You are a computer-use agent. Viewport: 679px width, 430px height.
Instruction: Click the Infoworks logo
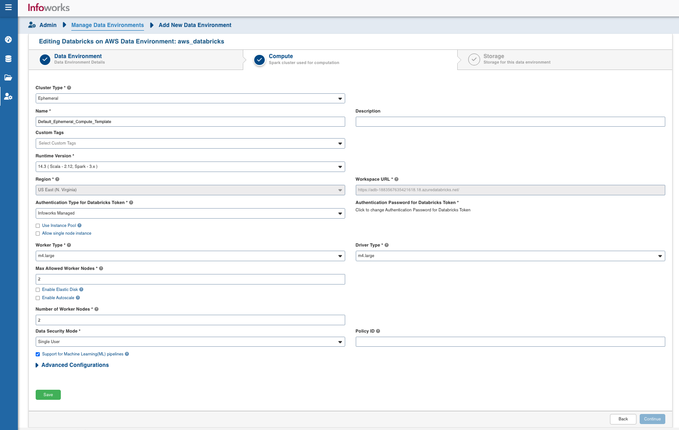pyautogui.click(x=48, y=7)
